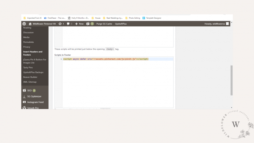The height and width of the screenshot is (143, 254).
Task: Click inside the Scripts in Footer editor
Action: point(118,82)
